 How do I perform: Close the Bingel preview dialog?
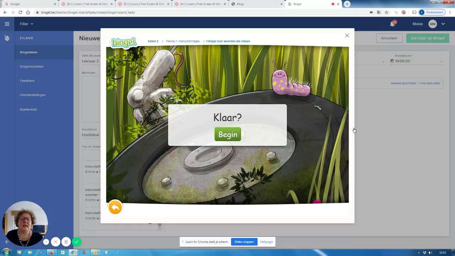(347, 35)
